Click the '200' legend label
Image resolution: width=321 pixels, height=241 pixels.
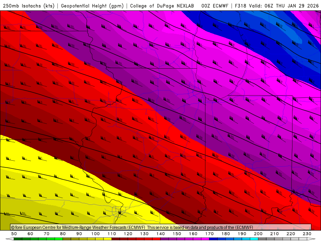[258, 234]
